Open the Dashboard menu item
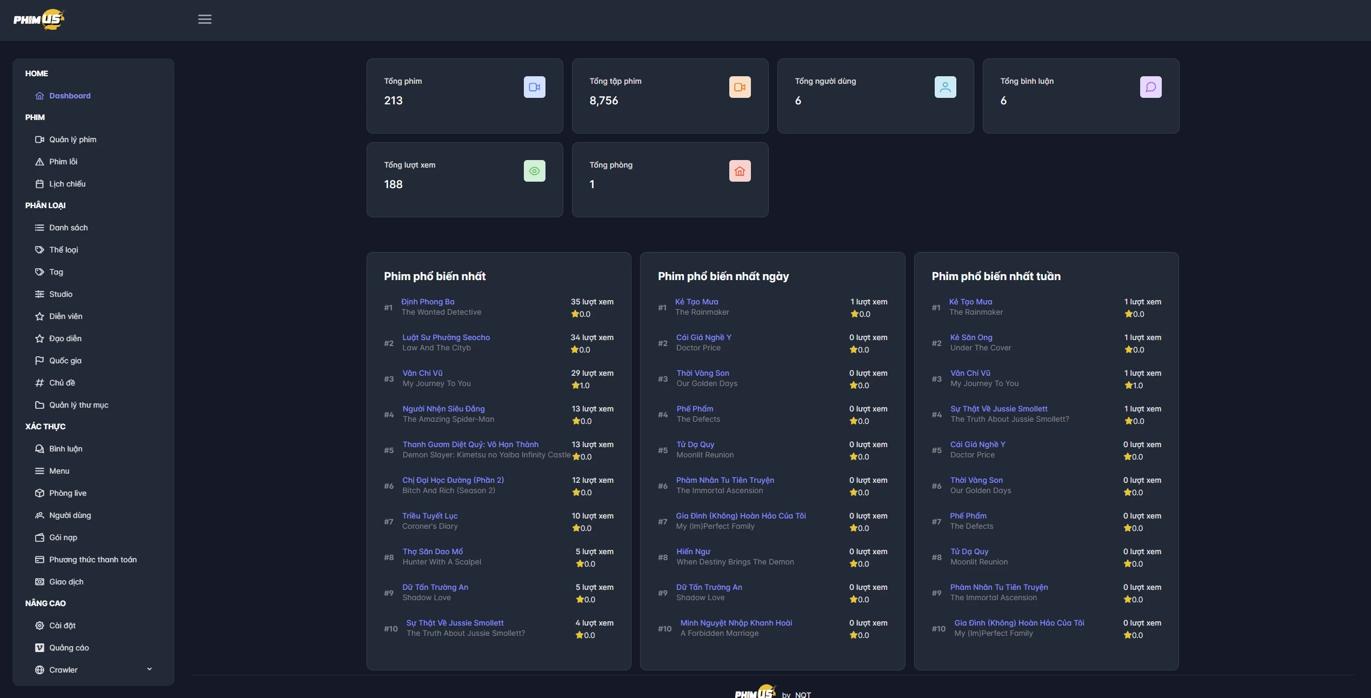 pyautogui.click(x=70, y=96)
